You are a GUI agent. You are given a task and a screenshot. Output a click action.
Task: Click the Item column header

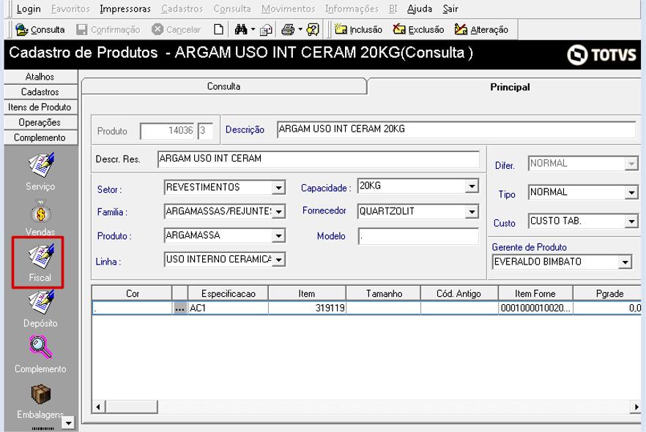[307, 293]
